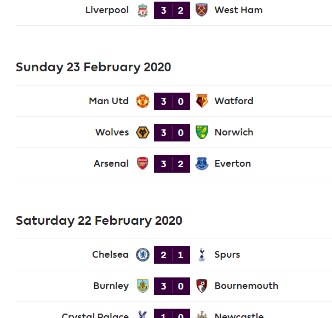Viewport: 332px width, 318px height.
Task: Select the Norwich club badge
Action: pos(202,132)
